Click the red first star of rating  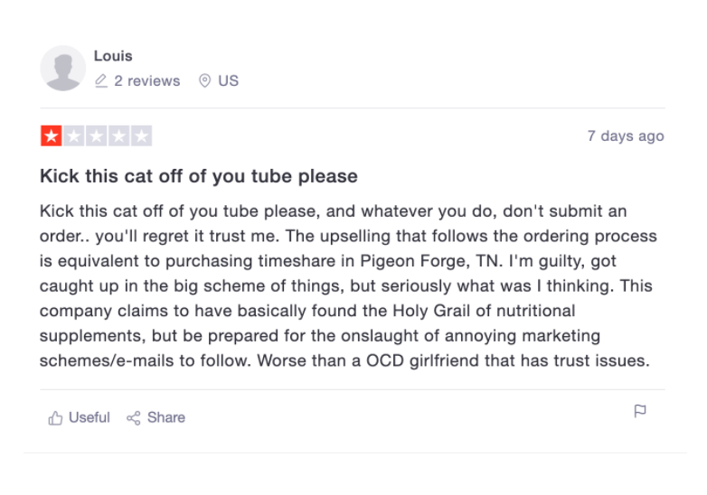click(x=51, y=136)
